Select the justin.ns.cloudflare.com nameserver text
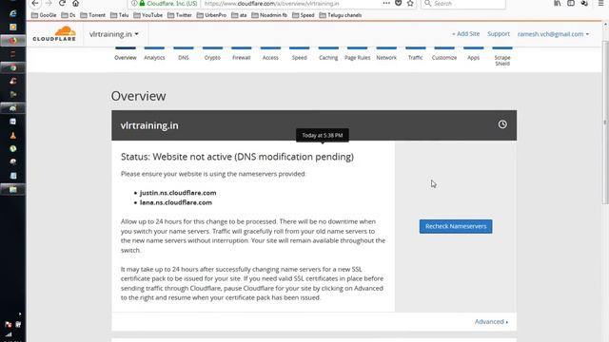This screenshot has width=609, height=342. tap(178, 193)
